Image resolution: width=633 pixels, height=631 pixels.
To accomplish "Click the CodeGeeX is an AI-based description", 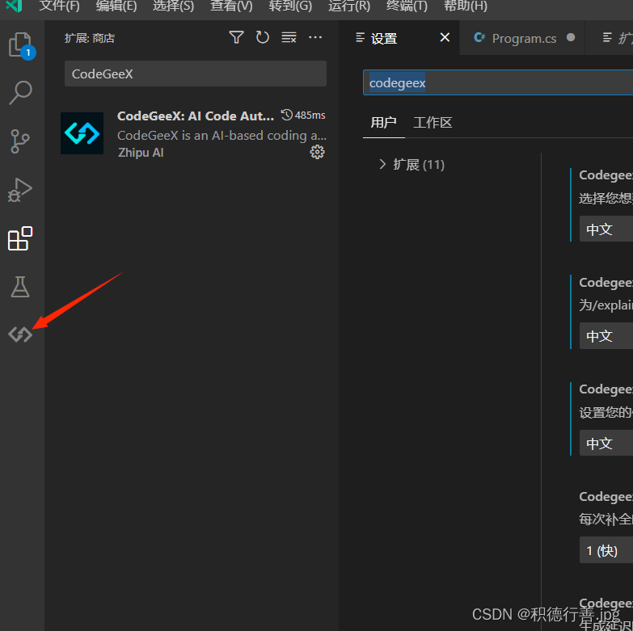I will click(222, 135).
